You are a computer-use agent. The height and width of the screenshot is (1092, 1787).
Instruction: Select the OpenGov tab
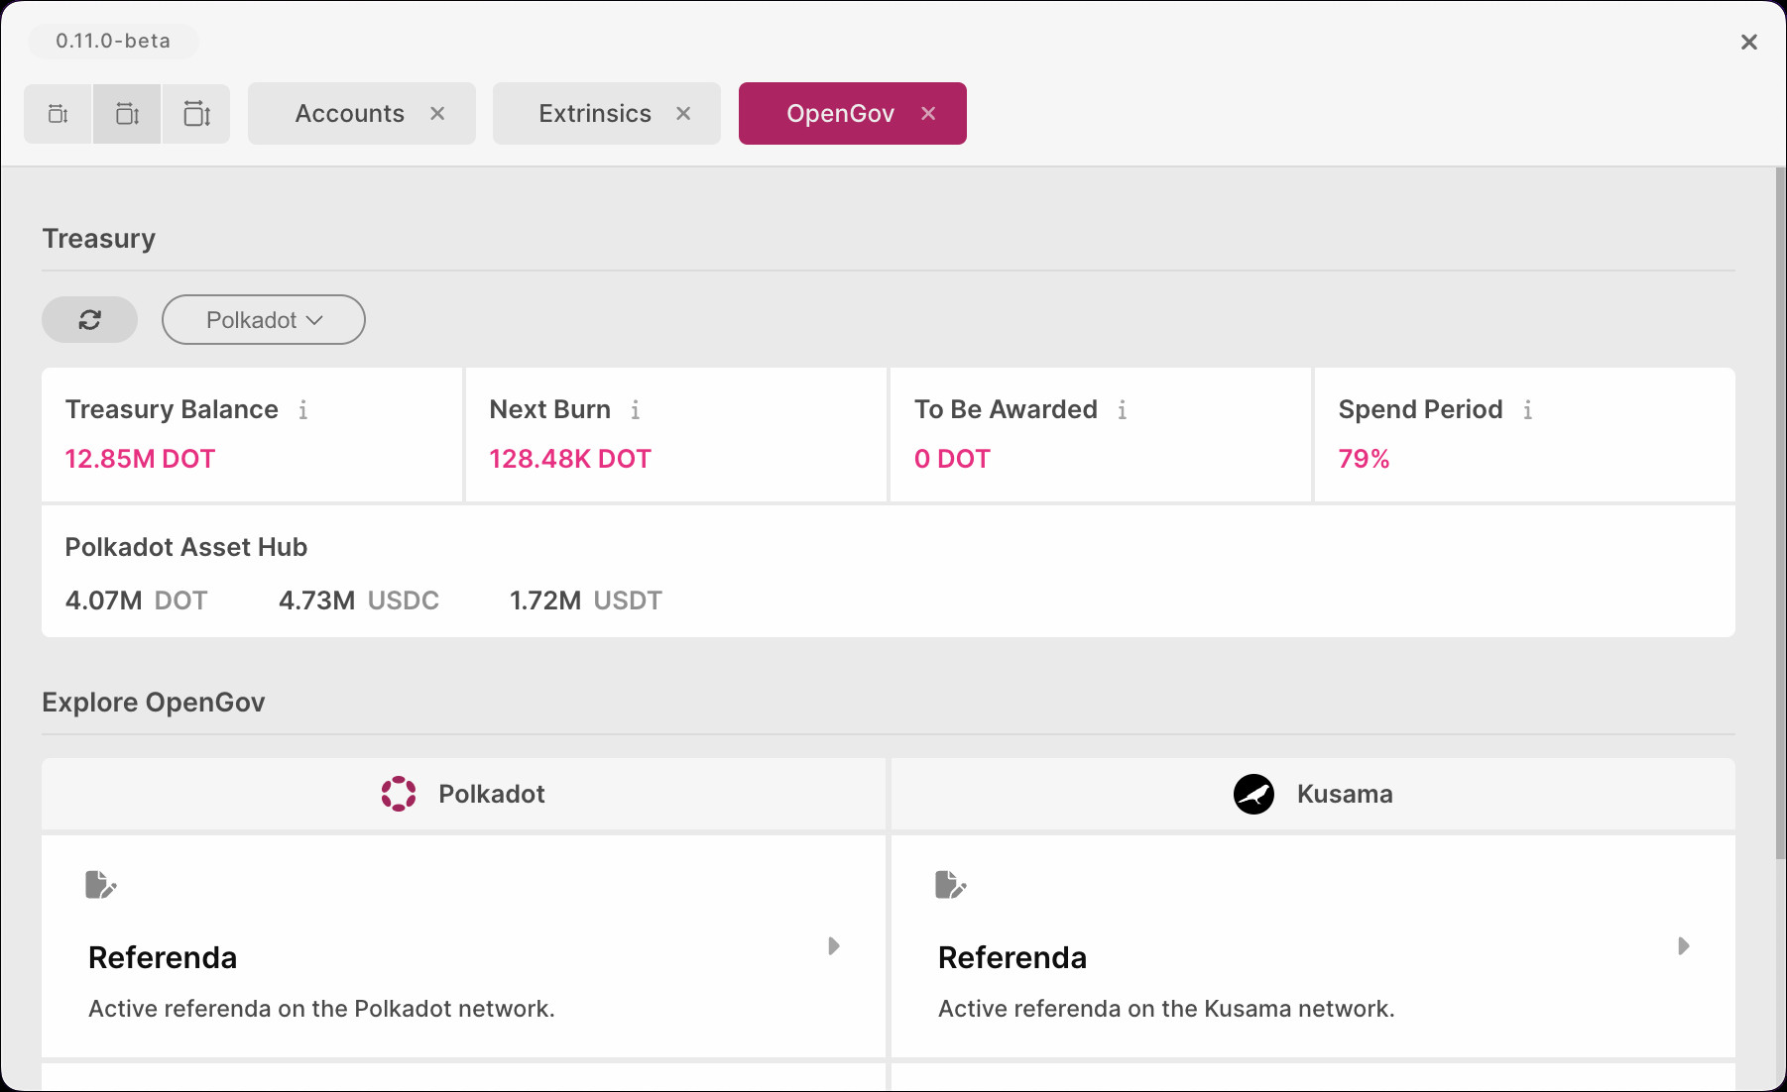(840, 113)
